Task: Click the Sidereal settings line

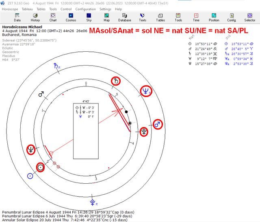Action: (29, 40)
